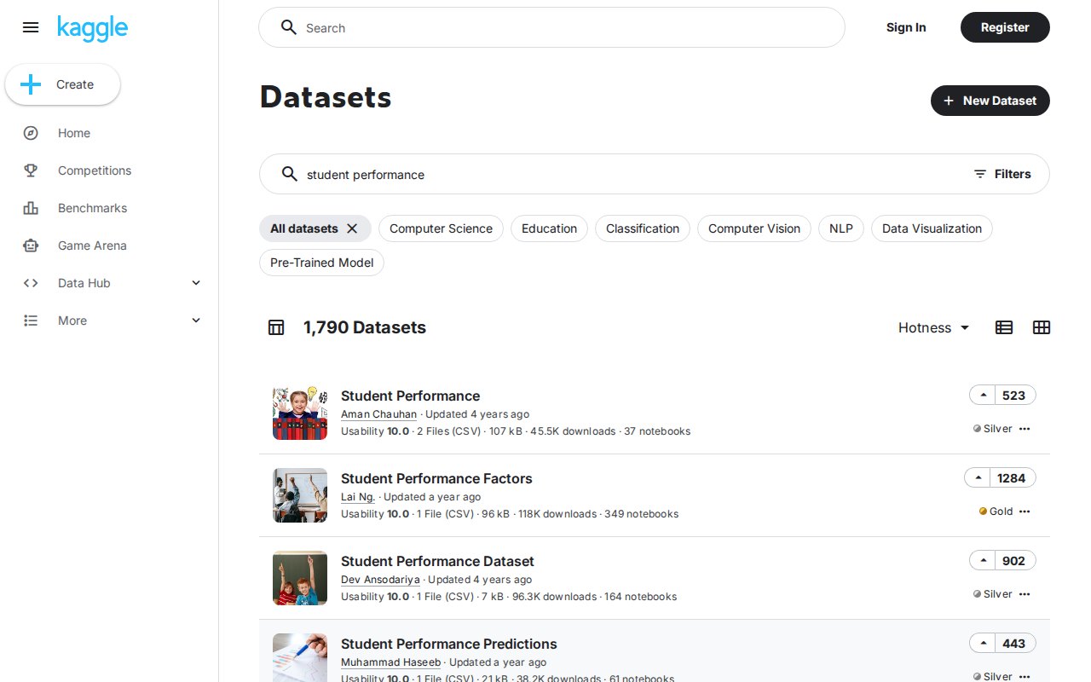
Task: Open author Aman Chauhan's profile
Action: pos(378,414)
